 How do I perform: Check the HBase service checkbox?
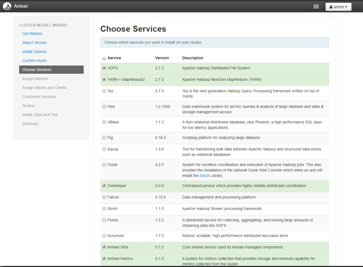(104, 122)
